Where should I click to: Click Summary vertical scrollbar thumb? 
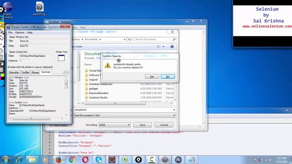pyautogui.click(x=66, y=84)
